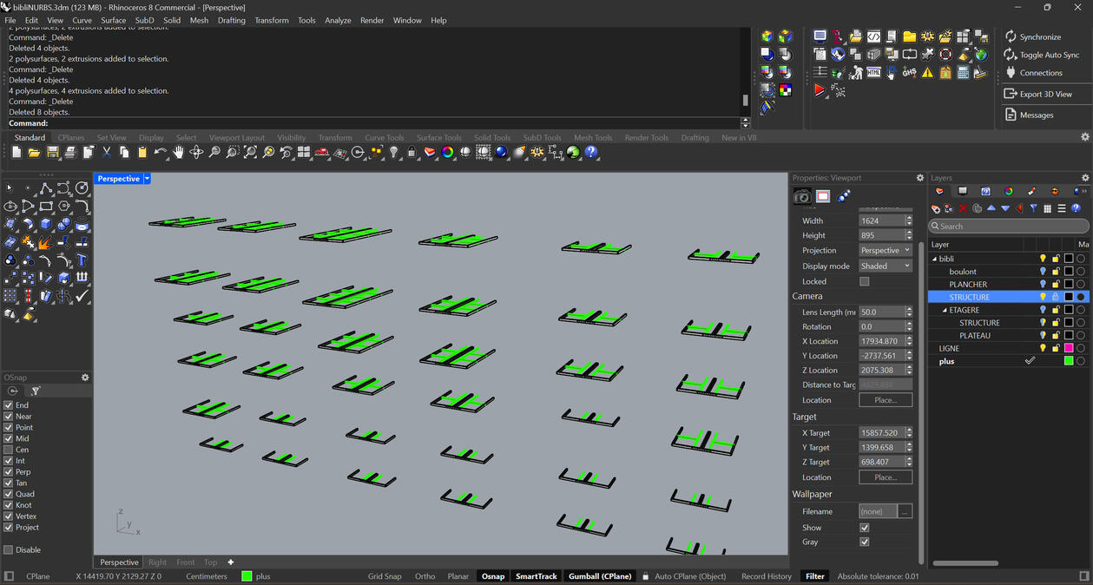Open the Display mode dropdown
Viewport: 1093px width, 585px height.
(885, 266)
